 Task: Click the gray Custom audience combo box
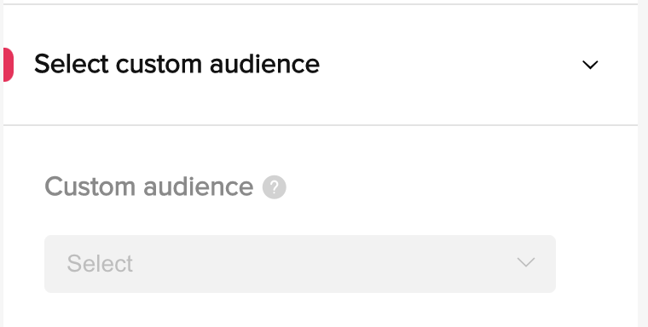click(x=300, y=264)
